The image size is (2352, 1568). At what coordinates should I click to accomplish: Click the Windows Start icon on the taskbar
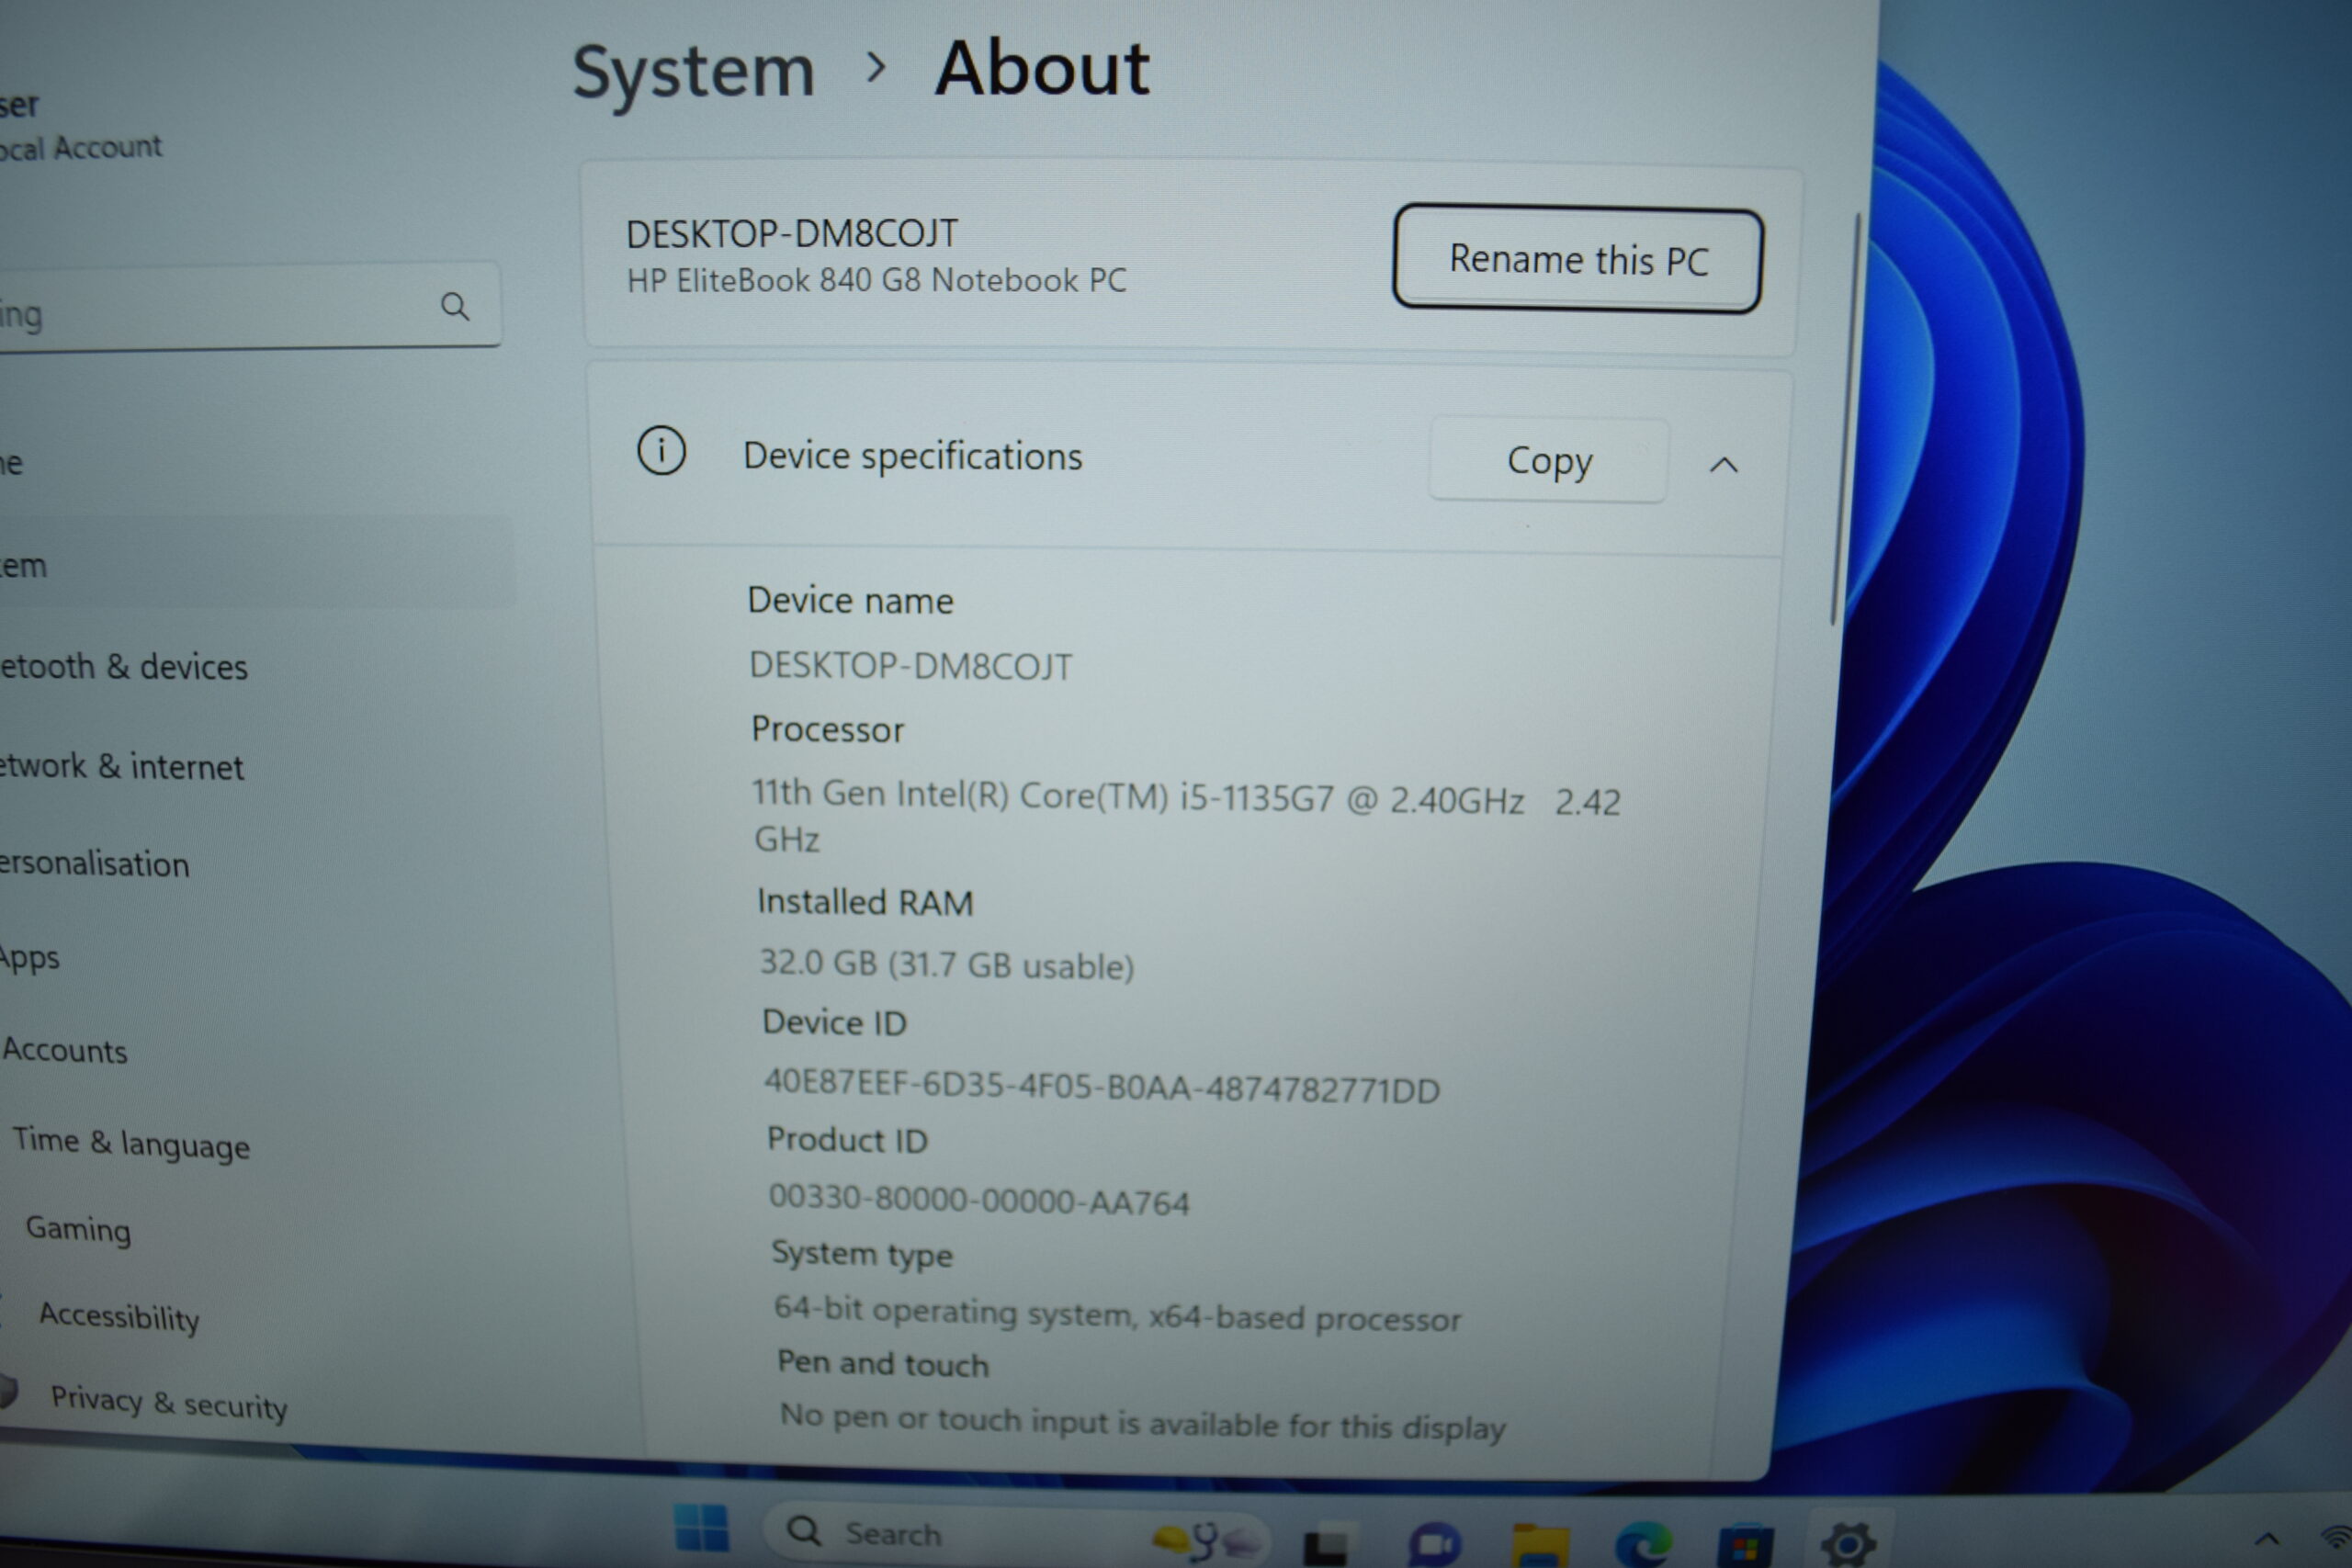pos(701,1529)
